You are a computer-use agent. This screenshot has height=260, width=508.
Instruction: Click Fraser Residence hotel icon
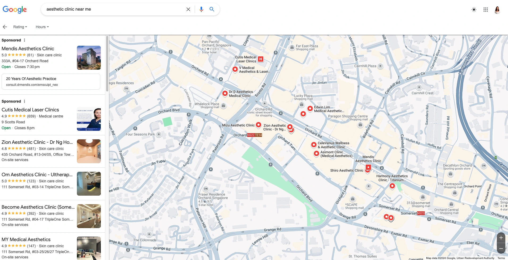coord(206,189)
